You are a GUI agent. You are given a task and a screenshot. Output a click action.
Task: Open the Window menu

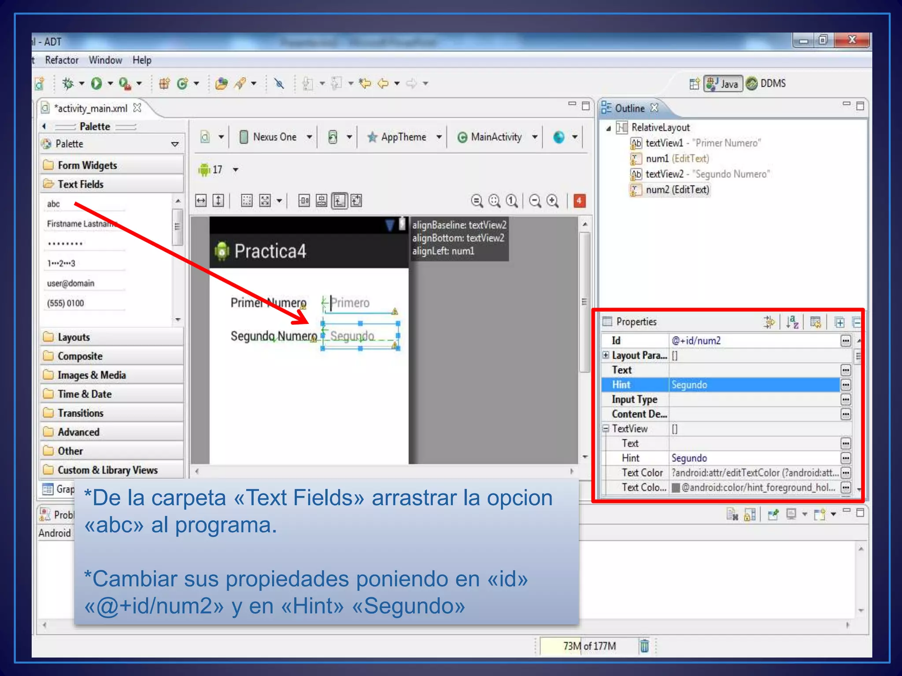[x=105, y=60]
